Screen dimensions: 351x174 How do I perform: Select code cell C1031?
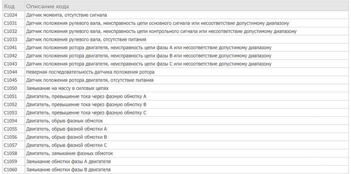pos(10,23)
